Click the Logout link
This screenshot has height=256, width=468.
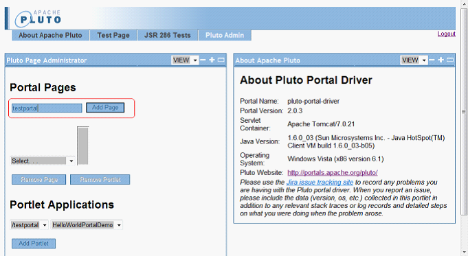click(446, 34)
